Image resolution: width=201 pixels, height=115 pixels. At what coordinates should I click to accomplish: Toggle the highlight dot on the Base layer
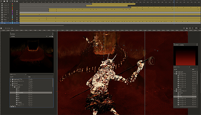(10, 23)
